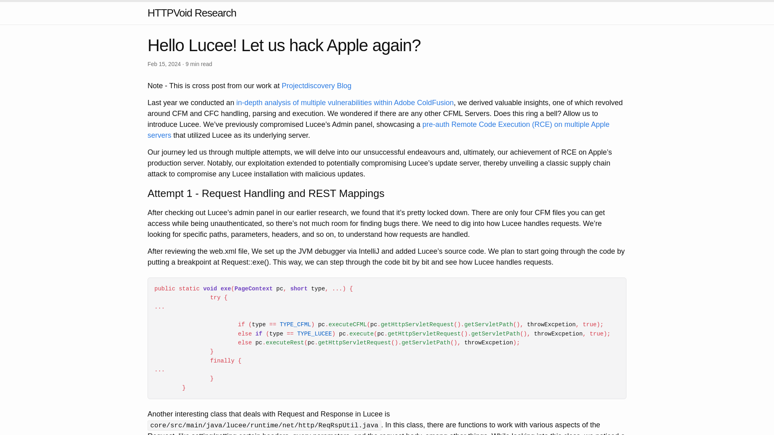774x435 pixels.
Task: Click the Another interesting class sentence
Action: tap(268, 414)
